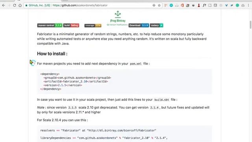
Task: Click the Download 2.1.5 badge
Action: 139,25
